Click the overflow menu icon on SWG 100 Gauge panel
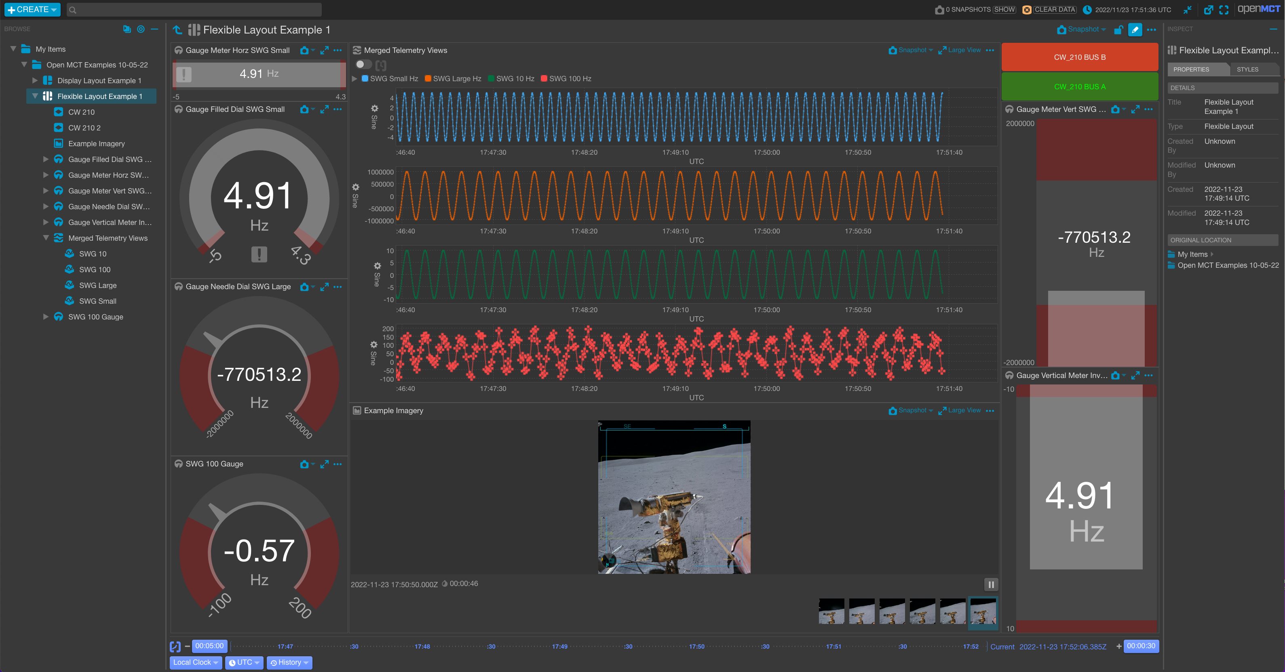The height and width of the screenshot is (672, 1285). (x=338, y=464)
